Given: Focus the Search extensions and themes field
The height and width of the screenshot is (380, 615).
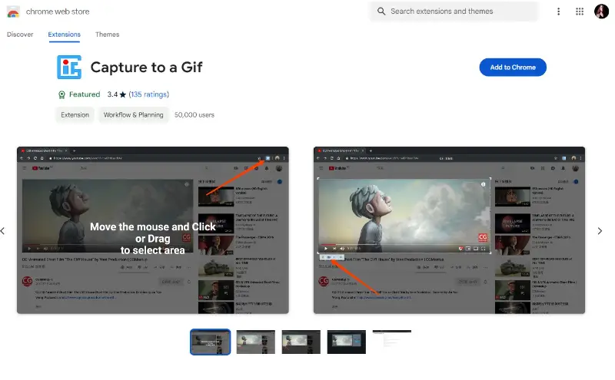Looking at the screenshot, I should coord(454,12).
